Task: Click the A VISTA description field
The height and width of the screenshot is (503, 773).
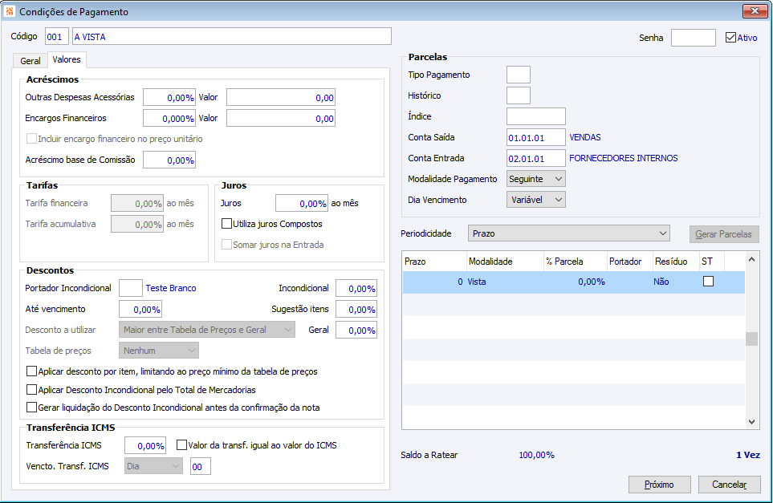Action: (232, 36)
